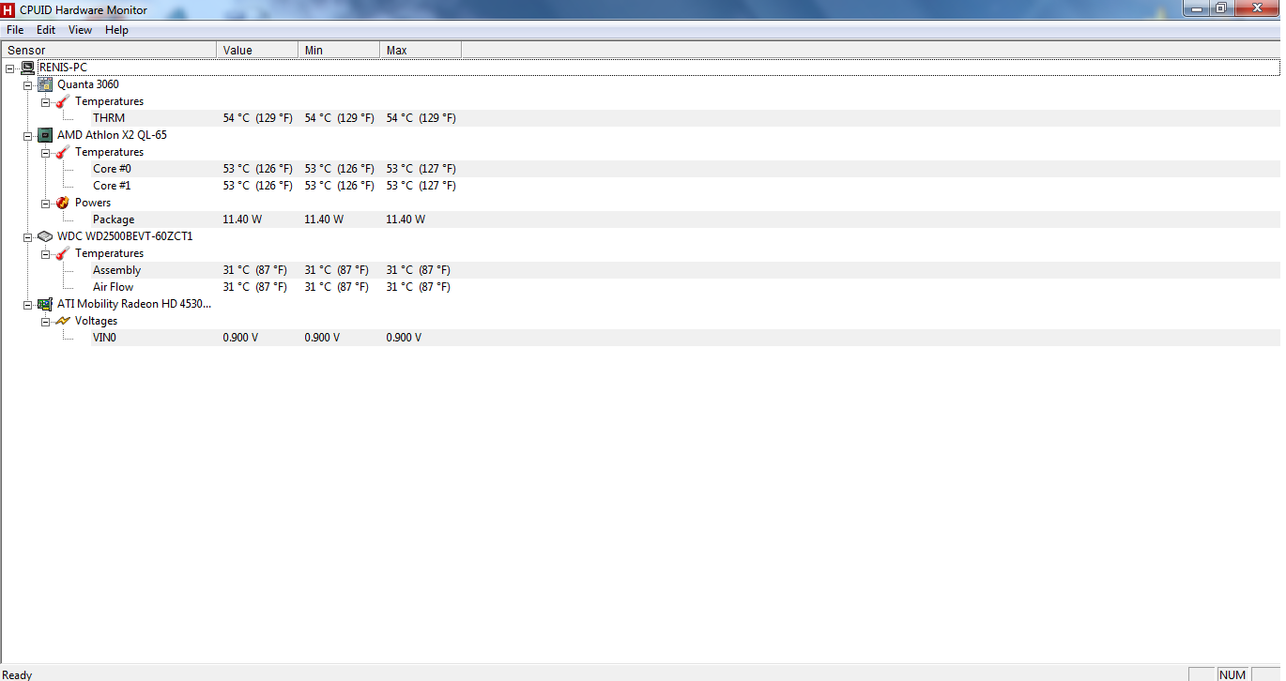Image resolution: width=1286 pixels, height=681 pixels.
Task: Collapse the Powers node
Action: [45, 203]
